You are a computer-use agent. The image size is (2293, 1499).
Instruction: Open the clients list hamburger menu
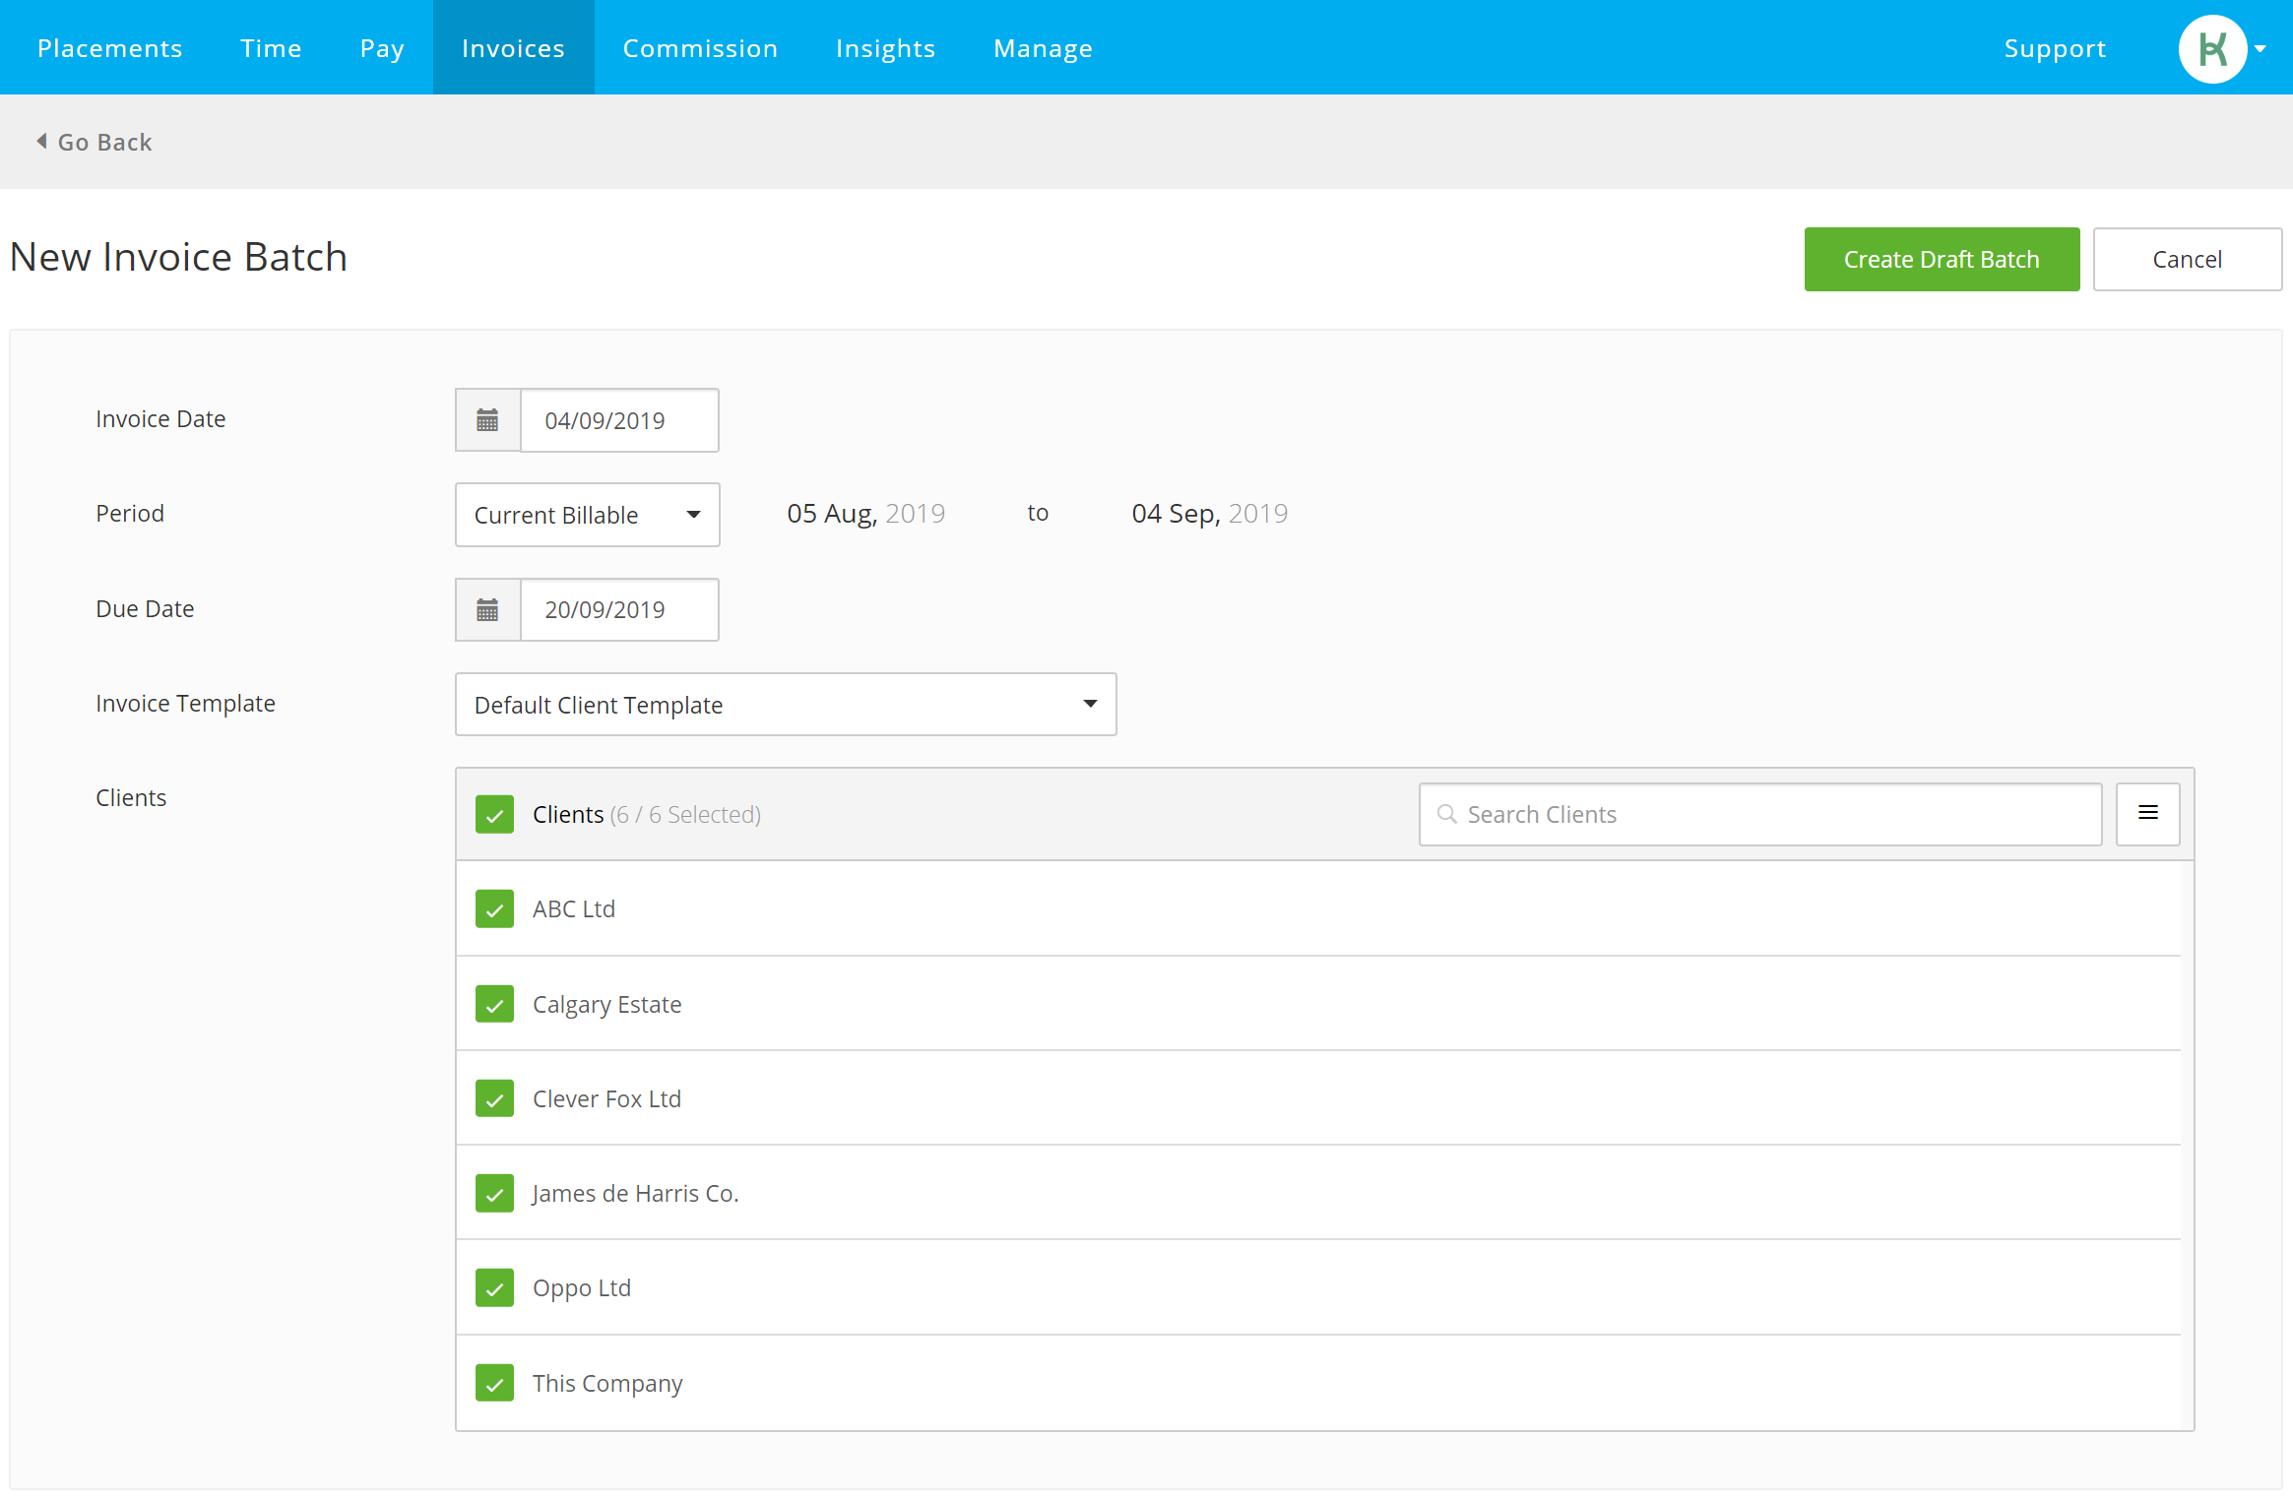(2148, 813)
